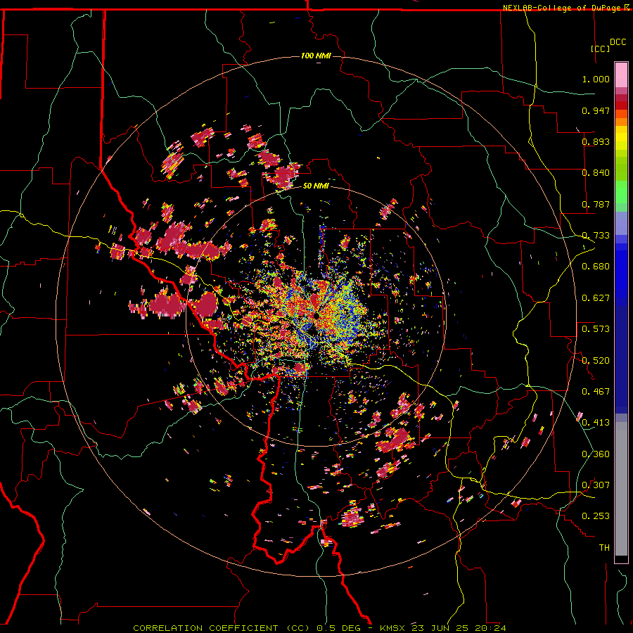Click the 0.360 scale value
633x633 pixels.
(x=596, y=454)
